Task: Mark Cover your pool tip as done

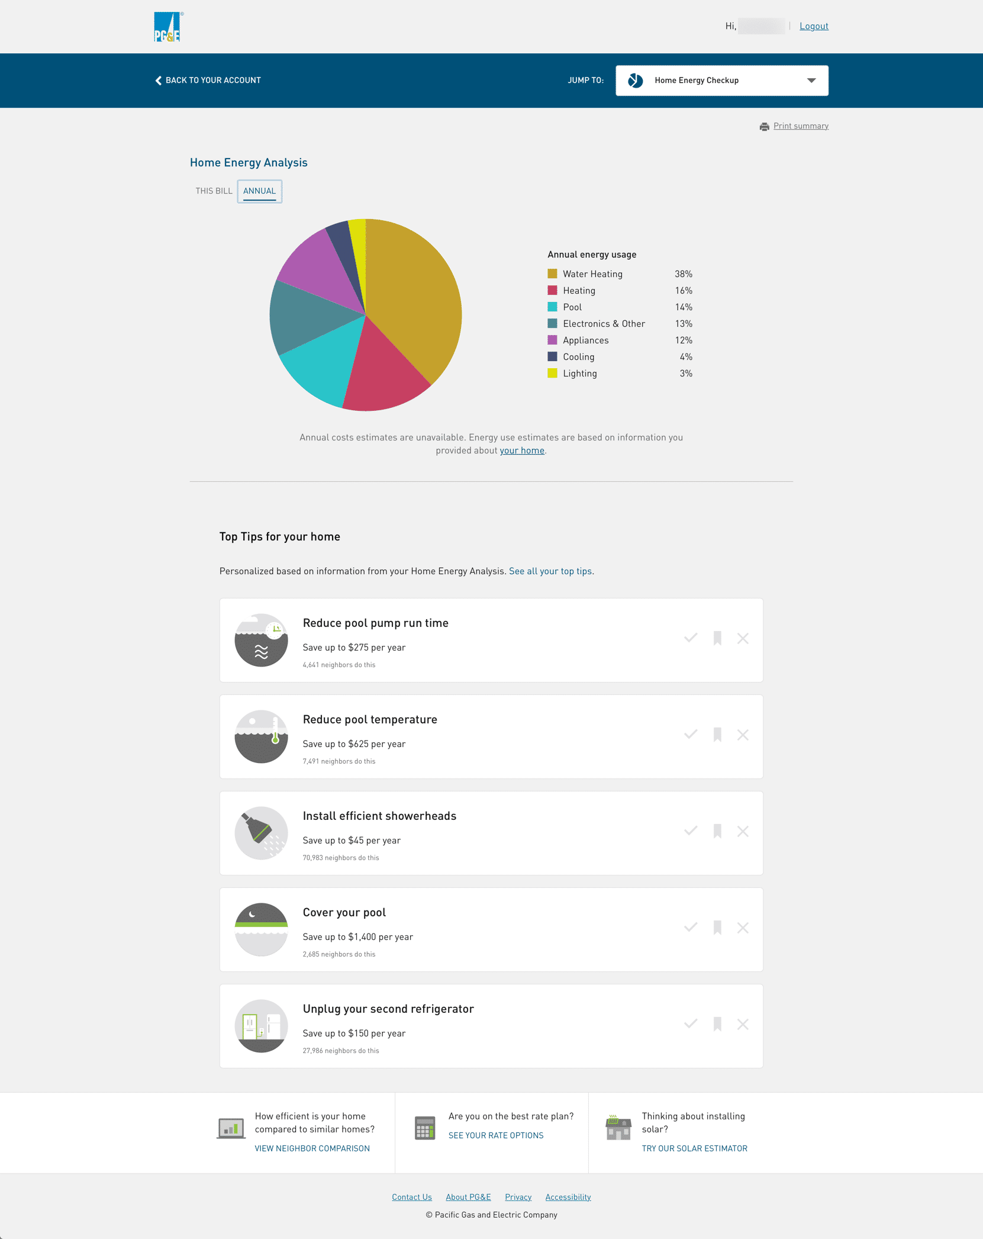Action: pos(691,928)
